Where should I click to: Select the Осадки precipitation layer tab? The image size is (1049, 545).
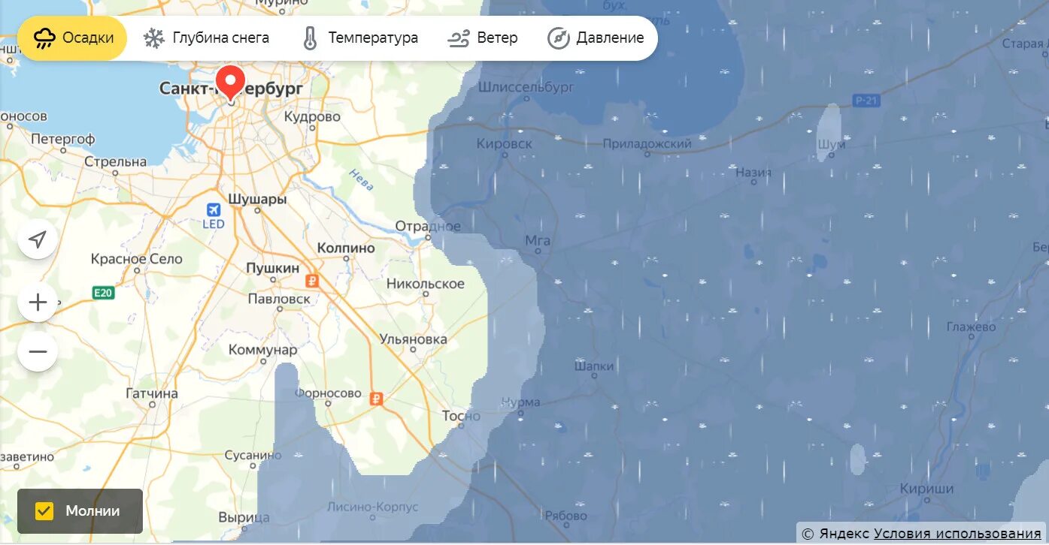pos(73,38)
